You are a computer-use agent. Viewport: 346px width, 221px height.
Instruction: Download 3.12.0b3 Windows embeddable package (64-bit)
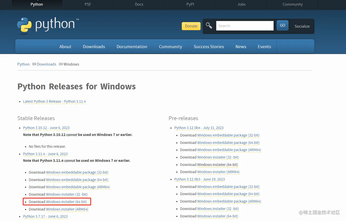[x=228, y=194]
